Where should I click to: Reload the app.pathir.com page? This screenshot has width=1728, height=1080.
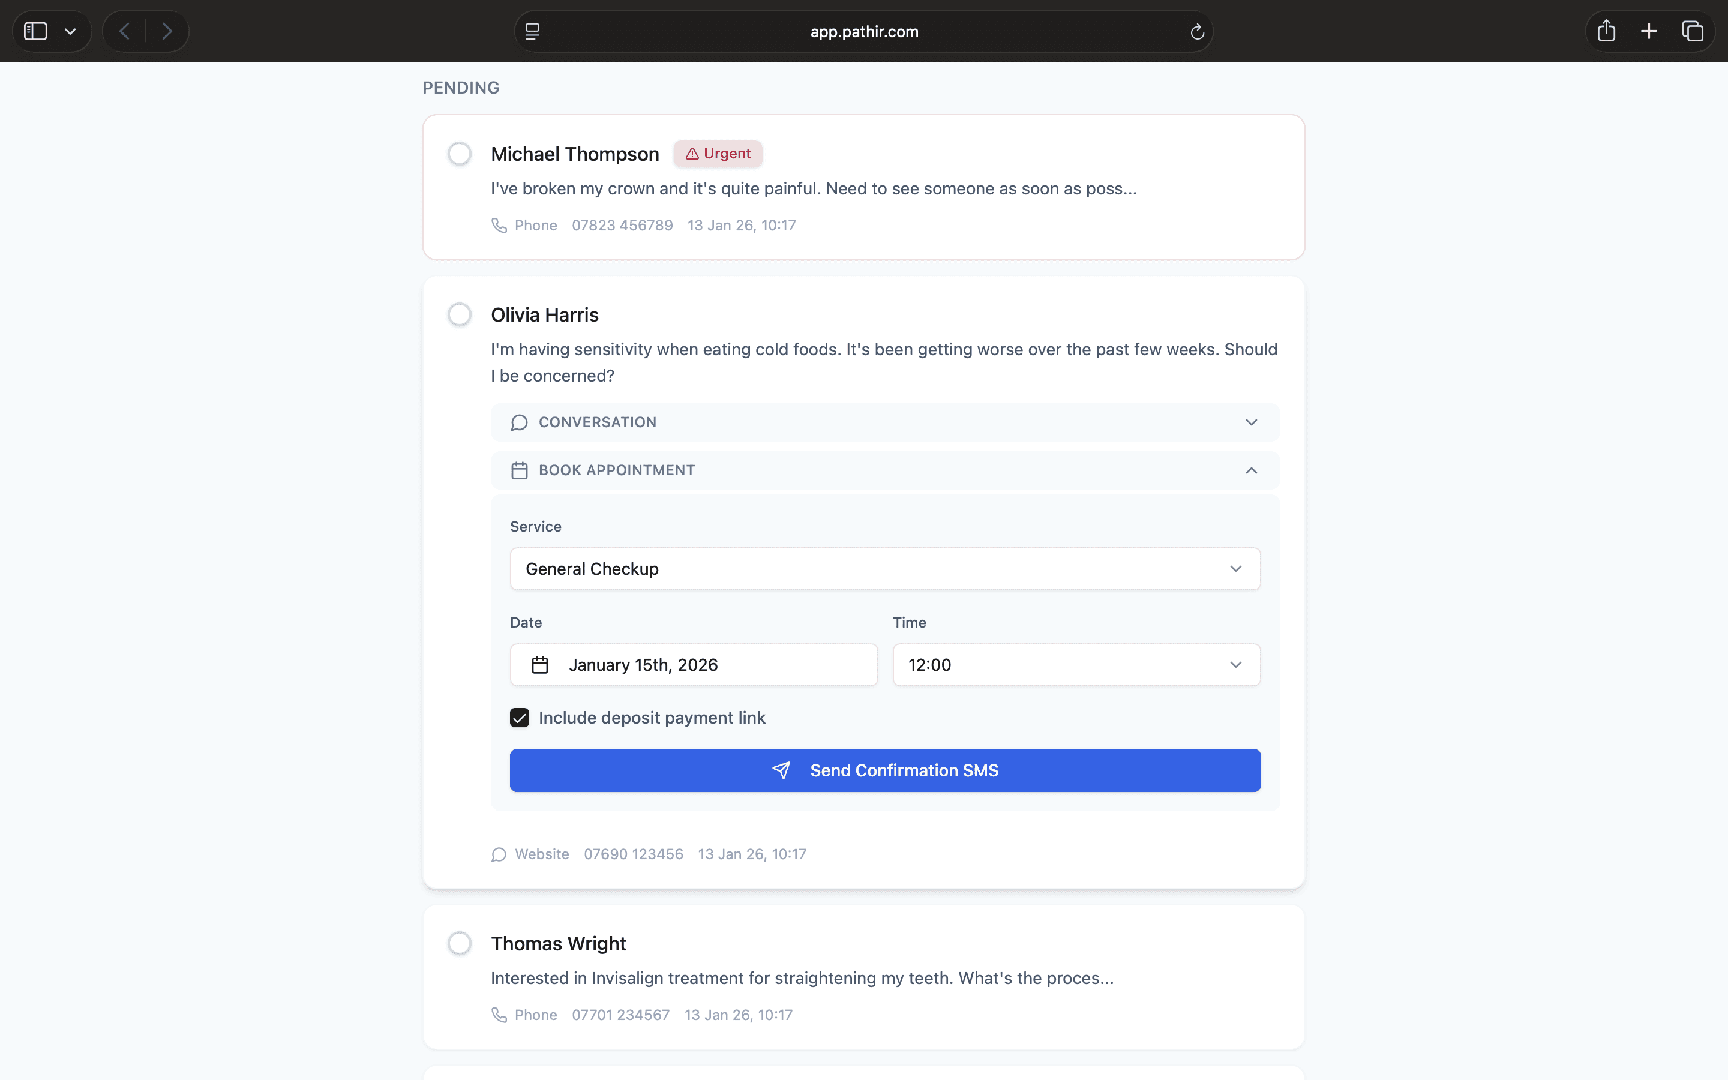[1197, 31]
